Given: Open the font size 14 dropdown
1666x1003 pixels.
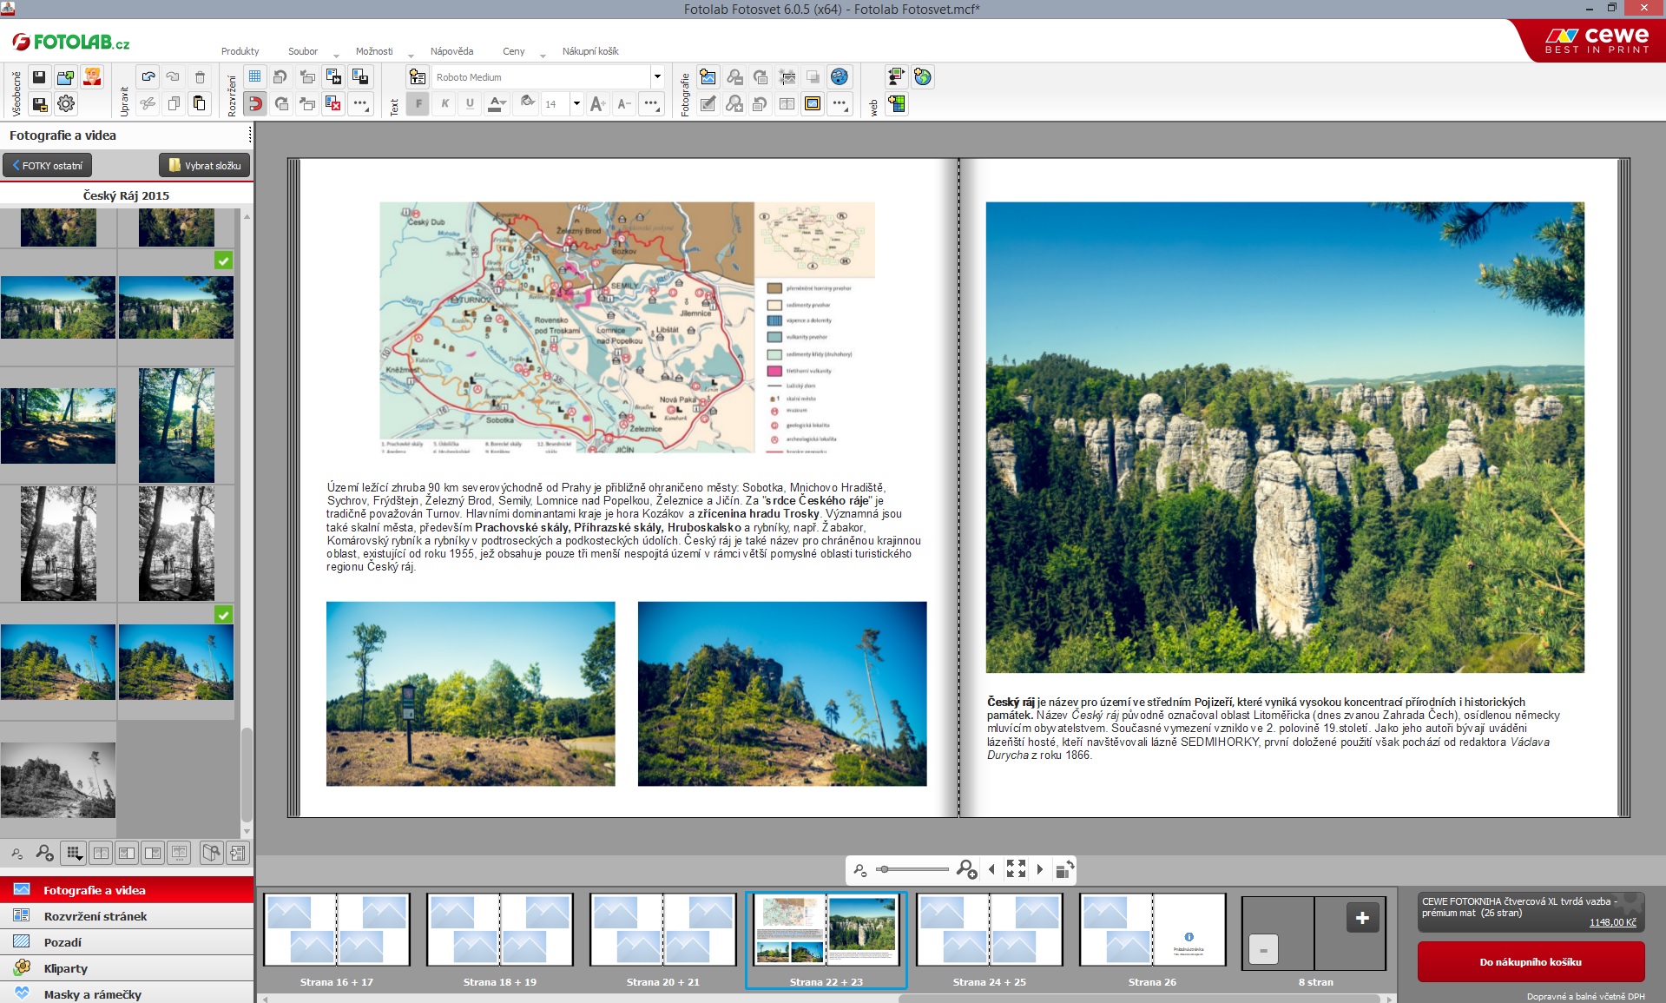Looking at the screenshot, I should (576, 104).
